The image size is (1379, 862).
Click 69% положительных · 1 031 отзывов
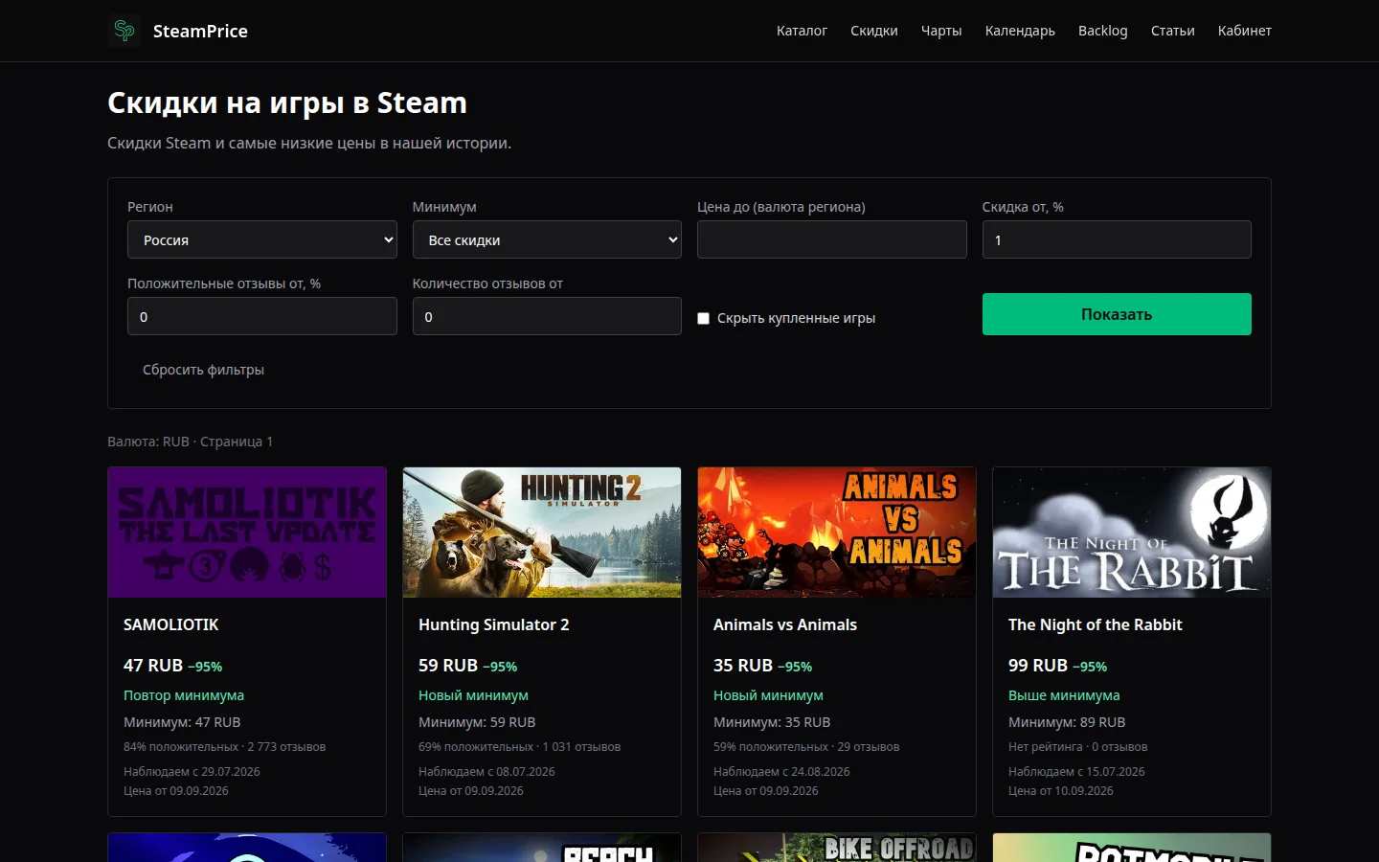[520, 747]
